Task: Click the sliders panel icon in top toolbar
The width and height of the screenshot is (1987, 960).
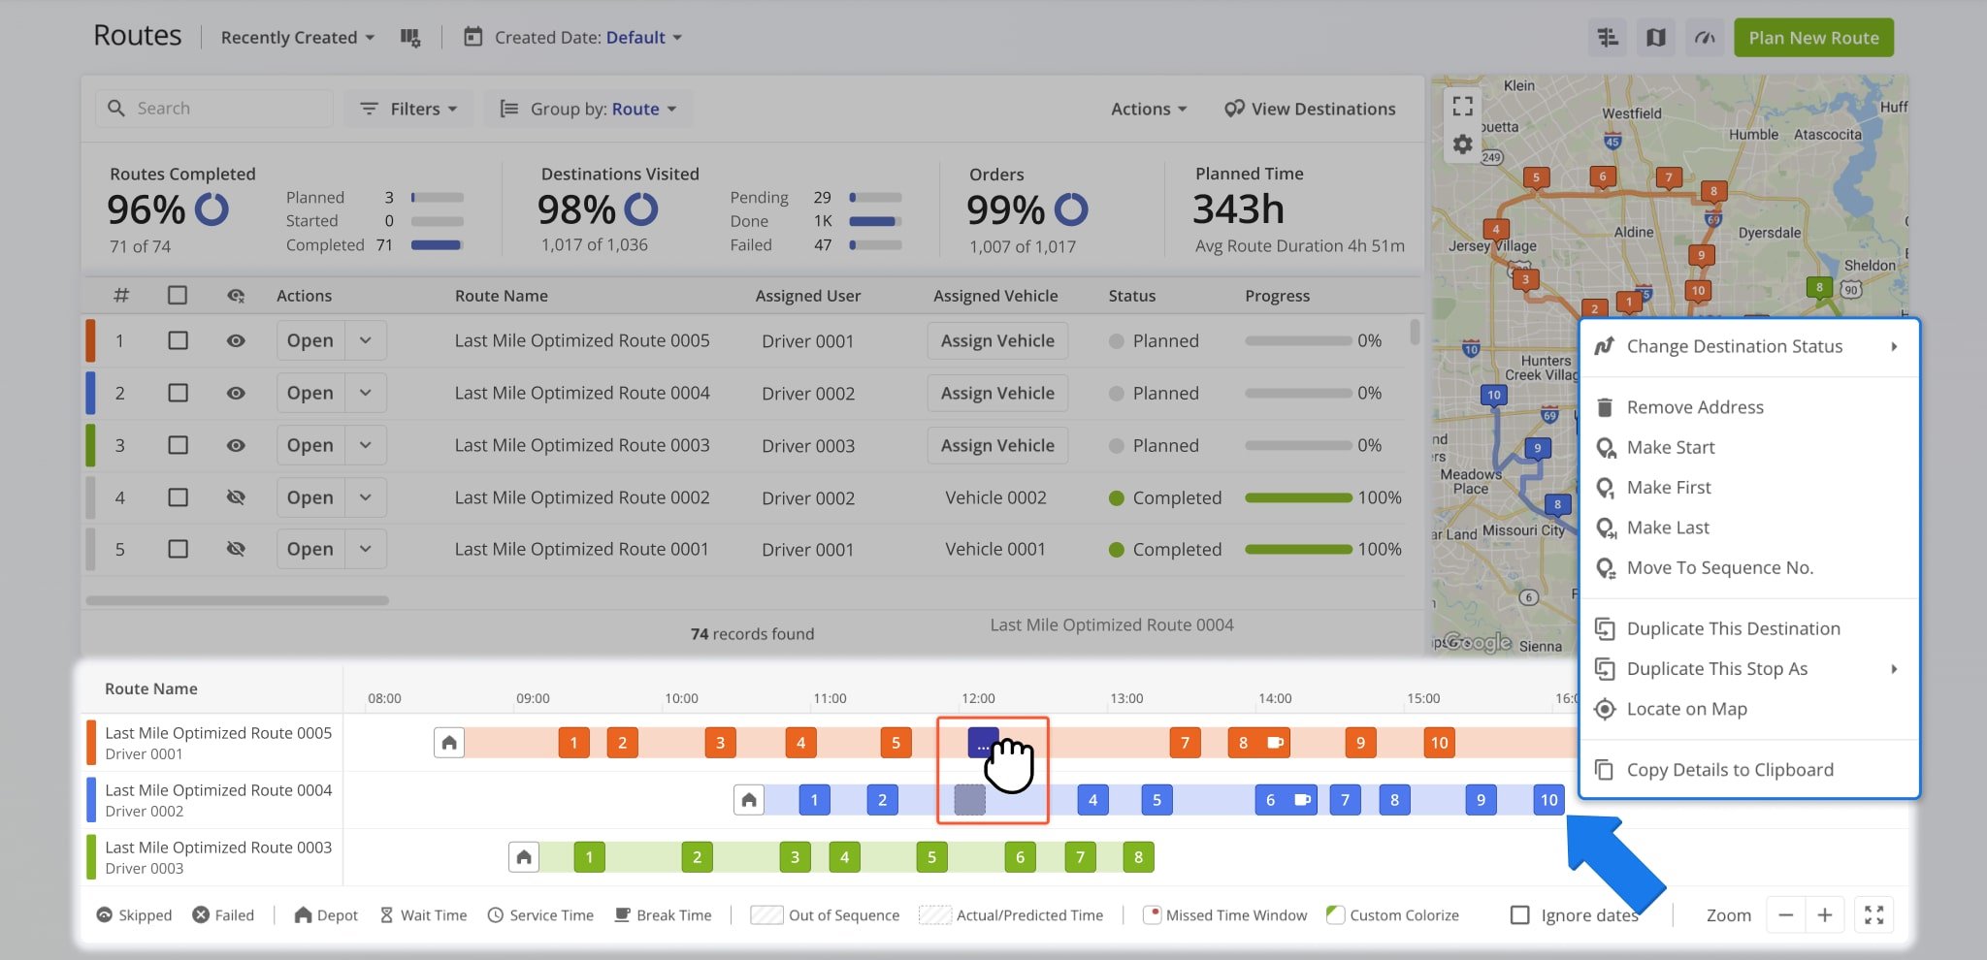Action: point(1607,37)
